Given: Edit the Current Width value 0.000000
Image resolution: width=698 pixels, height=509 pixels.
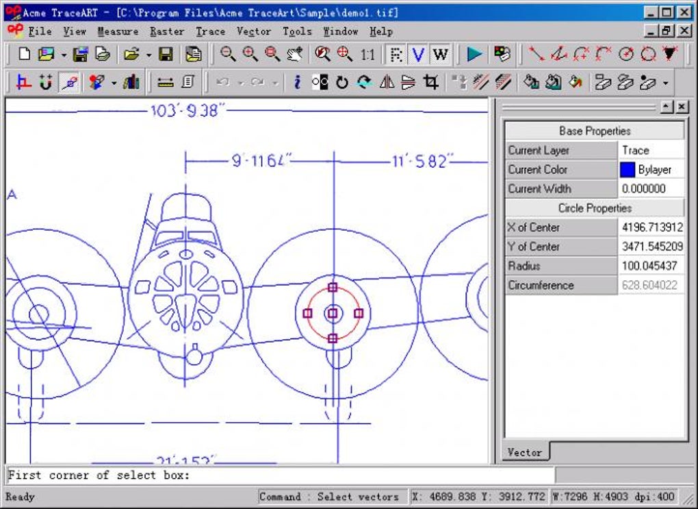Looking at the screenshot, I should coord(651,188).
